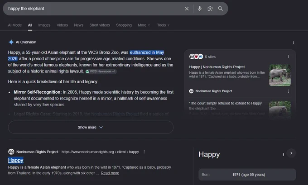Click the AI Overview label text

coord(25,42)
